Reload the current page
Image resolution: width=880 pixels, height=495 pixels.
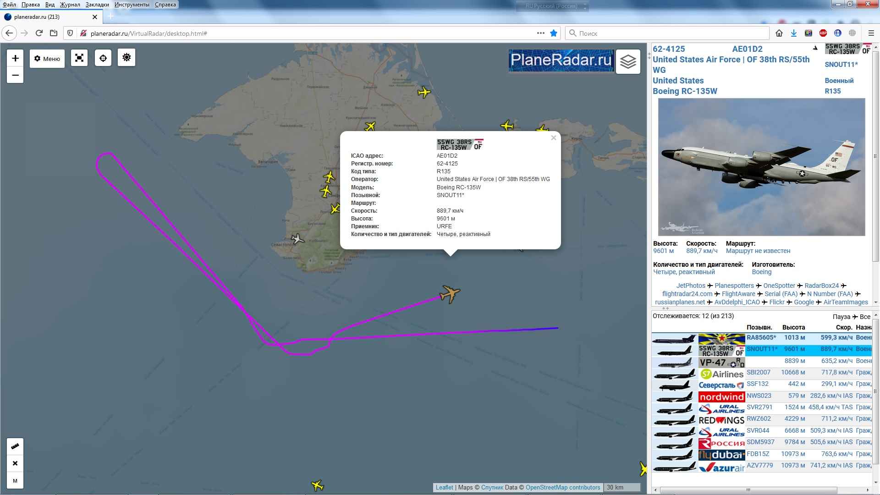click(39, 33)
